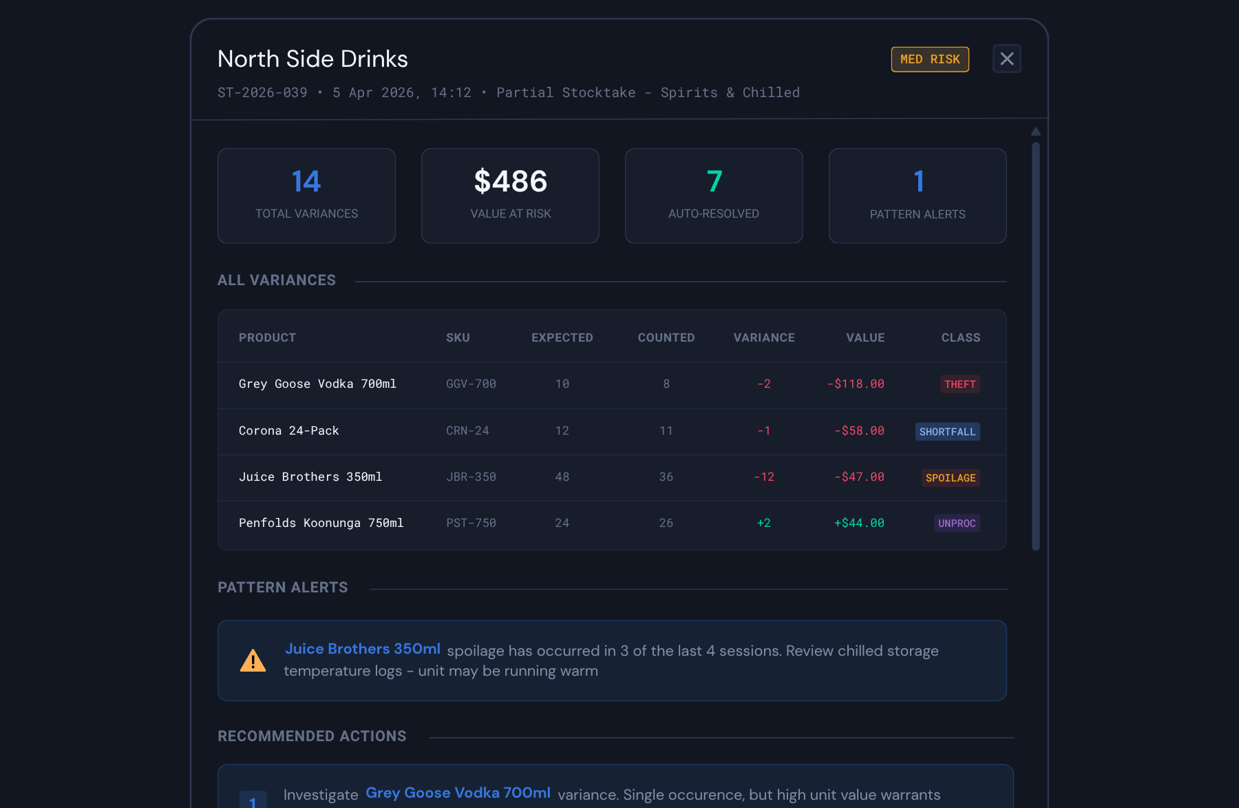1239x808 pixels.
Task: Select the Juice Brothers 350ml table row
Action: 612,477
